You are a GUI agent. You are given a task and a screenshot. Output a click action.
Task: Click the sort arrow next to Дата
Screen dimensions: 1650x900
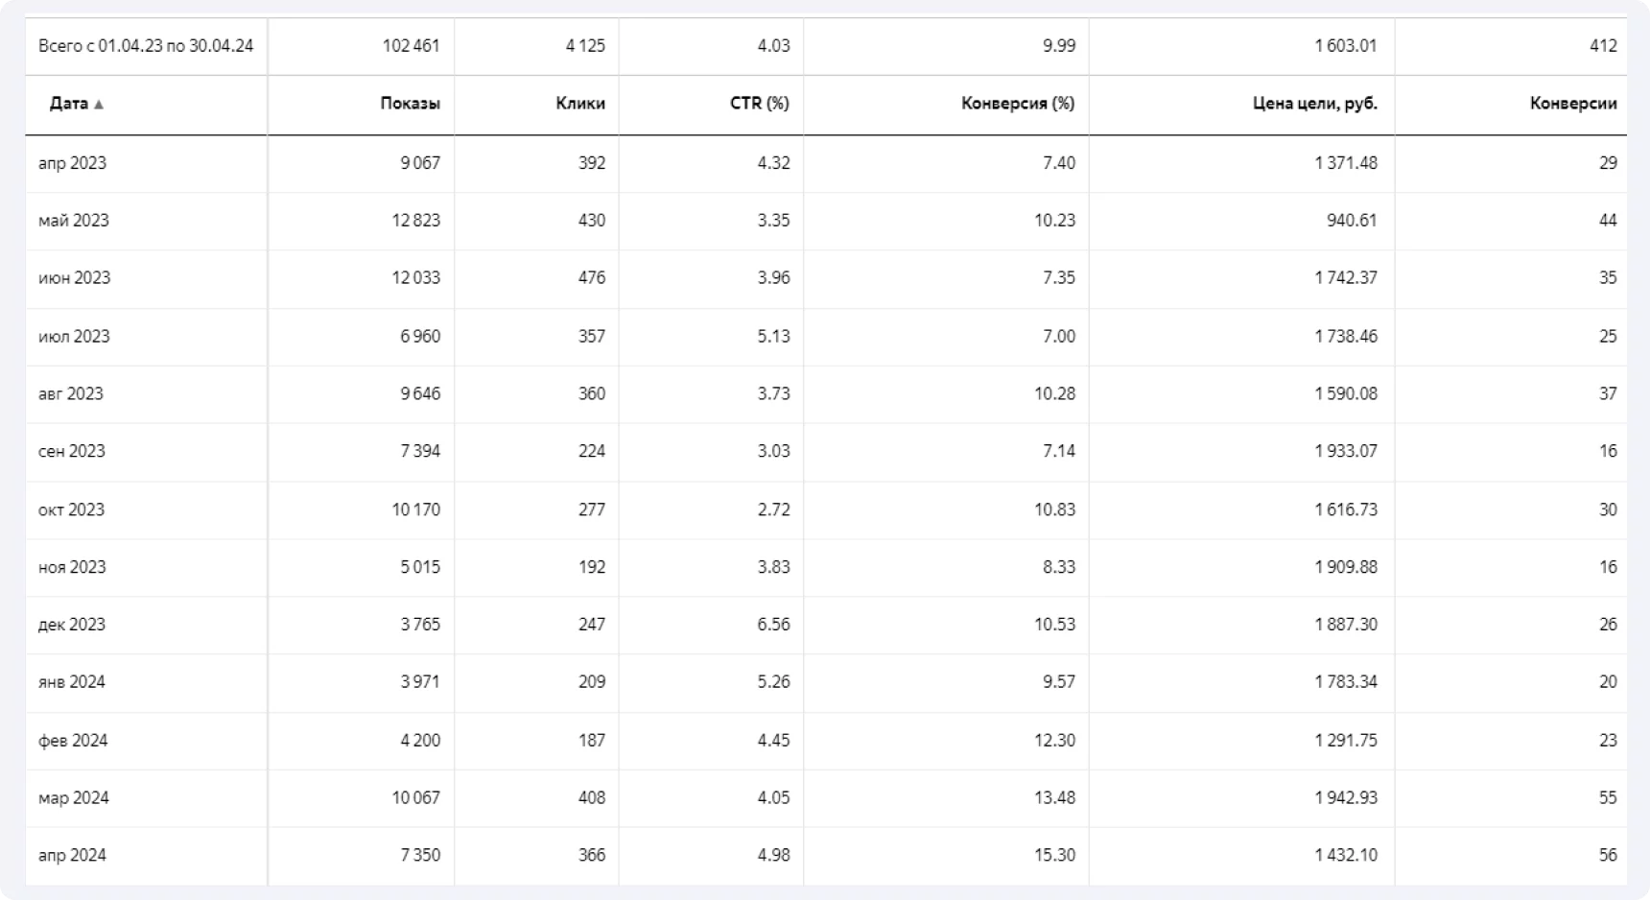tap(99, 105)
